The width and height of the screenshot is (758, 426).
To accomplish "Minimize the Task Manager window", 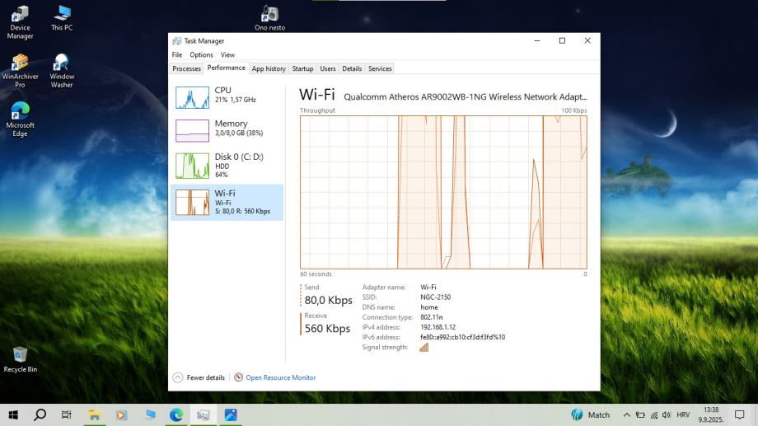I will pos(537,40).
